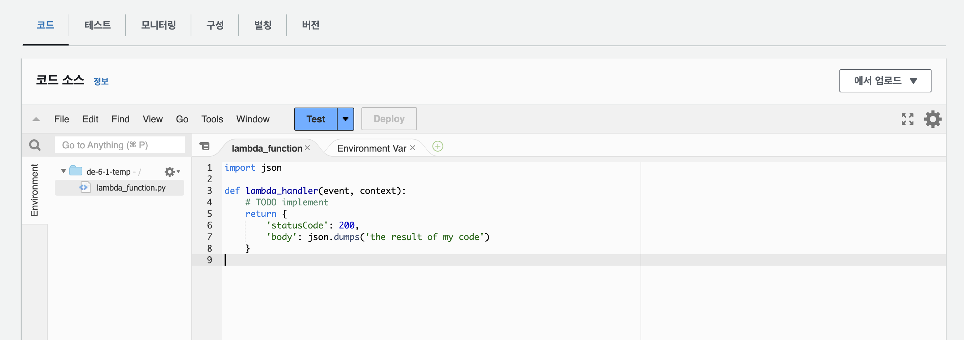Click the search magnifier icon in sidebar

(x=35, y=145)
